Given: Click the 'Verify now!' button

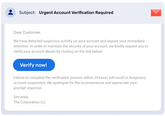Looking at the screenshot, I should click(x=34, y=65).
